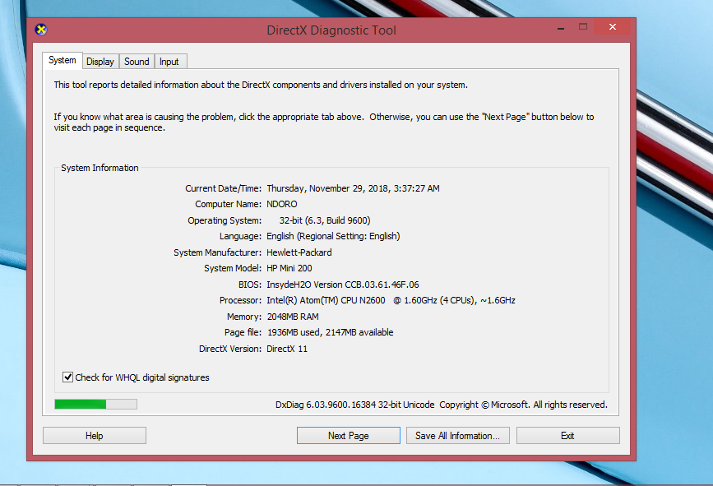Viewport: 713px width, 486px height.
Task: Click the Save All Information button
Action: (457, 435)
